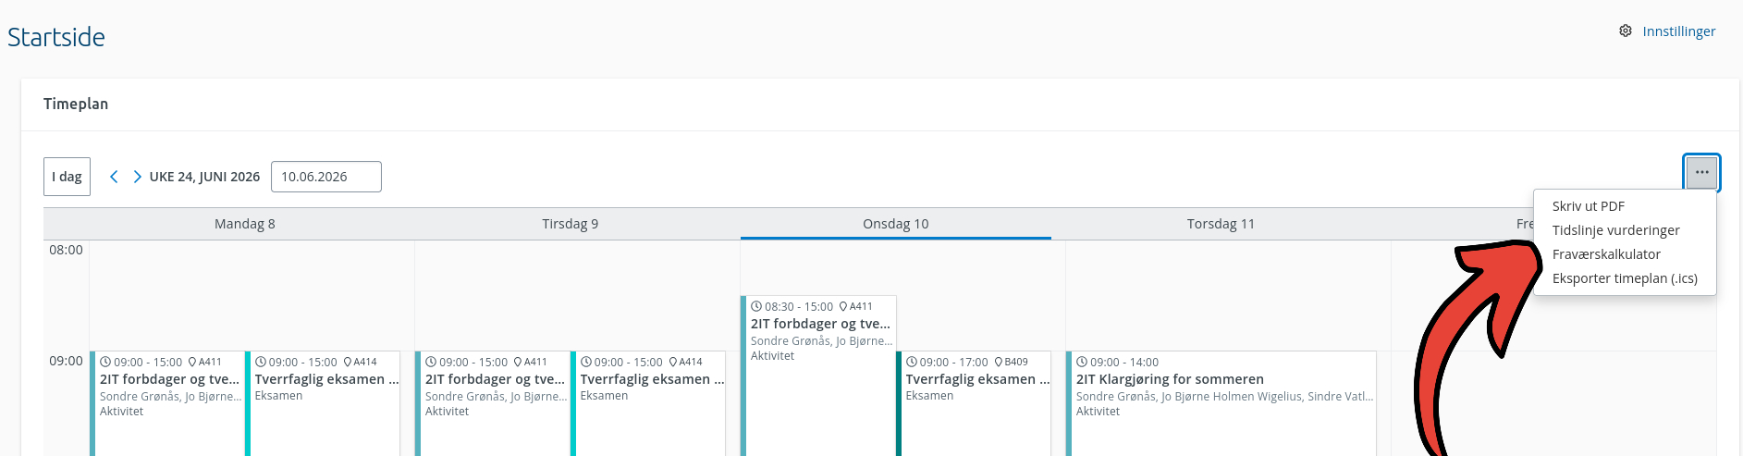Select Eksporter timeplan (.ics)

pyautogui.click(x=1625, y=278)
